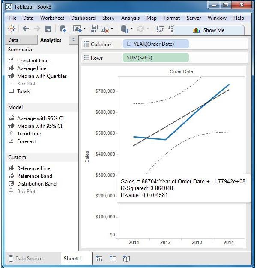Viewport: 257px width, 268px height.
Task: Select Median with Quartiles item
Action: pyautogui.click(x=42, y=76)
